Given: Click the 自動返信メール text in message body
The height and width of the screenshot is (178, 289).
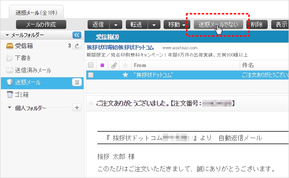Looking at the screenshot, I should coord(240,138).
